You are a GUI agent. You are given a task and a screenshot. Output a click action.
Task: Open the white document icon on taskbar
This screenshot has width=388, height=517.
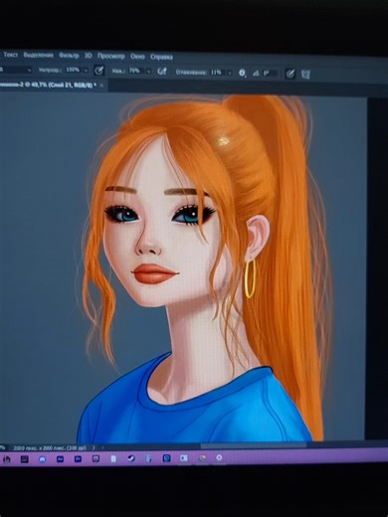113,459
